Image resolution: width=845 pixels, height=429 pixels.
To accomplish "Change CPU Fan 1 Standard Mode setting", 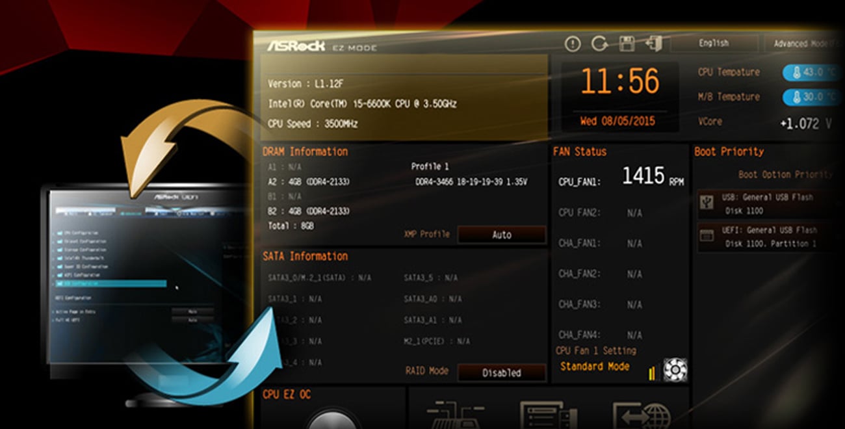I will (x=595, y=367).
